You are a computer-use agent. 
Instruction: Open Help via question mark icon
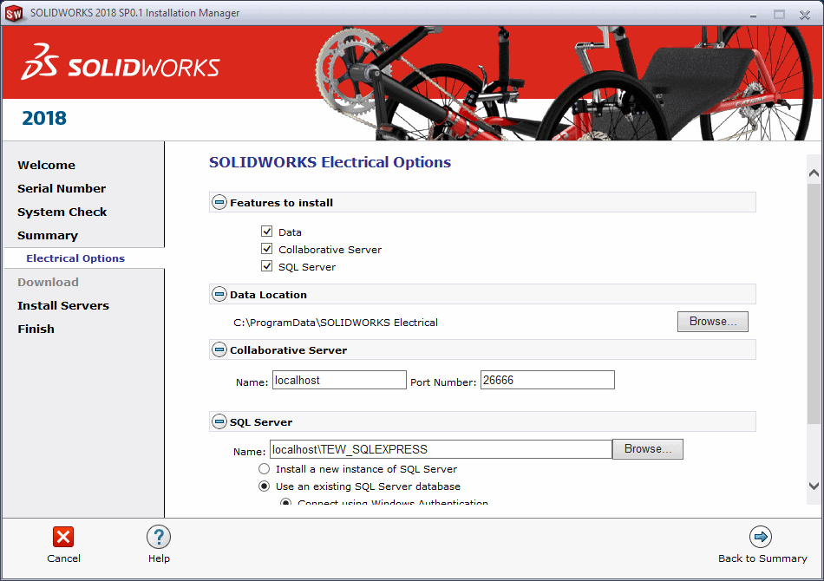(x=159, y=537)
